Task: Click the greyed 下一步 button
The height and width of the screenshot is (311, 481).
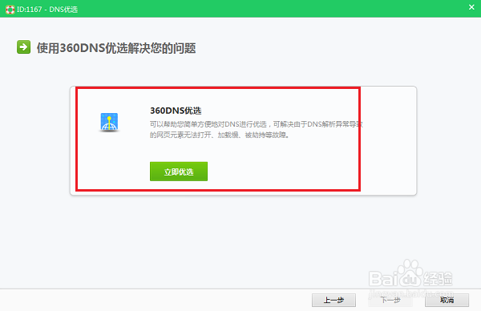Action: pos(390,300)
